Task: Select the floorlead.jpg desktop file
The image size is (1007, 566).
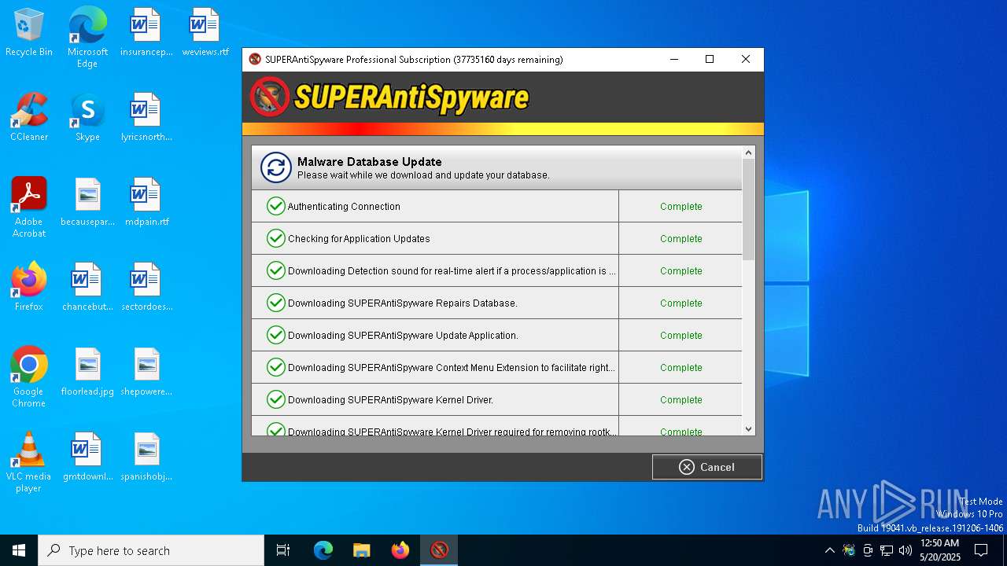Action: click(x=87, y=372)
